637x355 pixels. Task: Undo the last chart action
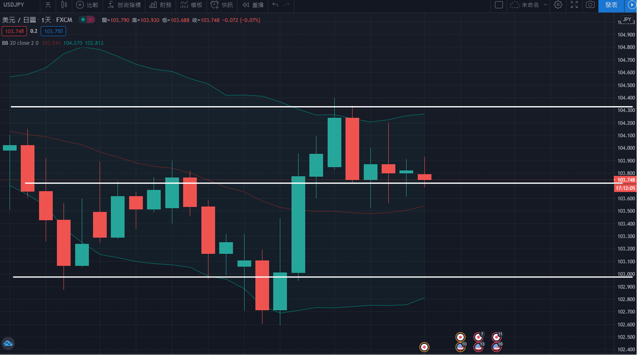coord(275,5)
